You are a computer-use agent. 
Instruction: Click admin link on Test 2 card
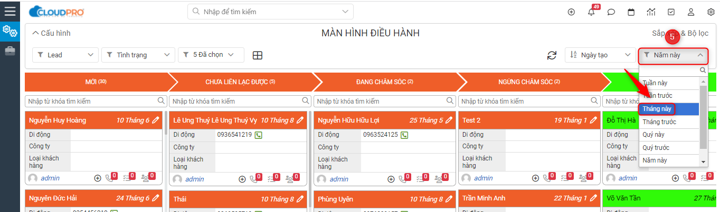[483, 178]
